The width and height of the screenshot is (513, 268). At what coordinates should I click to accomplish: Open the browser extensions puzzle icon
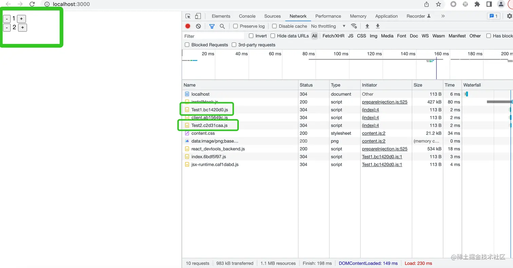[x=477, y=4]
